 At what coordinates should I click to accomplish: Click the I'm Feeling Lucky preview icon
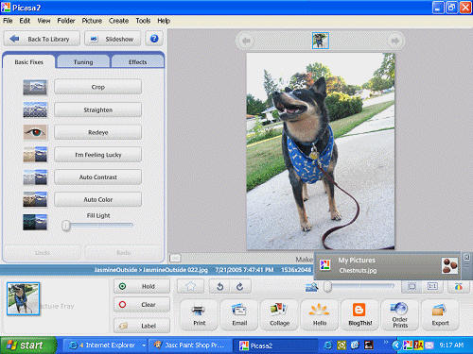coord(35,155)
